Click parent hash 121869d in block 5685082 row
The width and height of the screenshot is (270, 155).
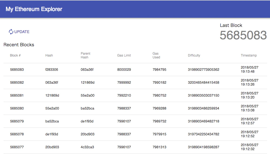(x=87, y=82)
